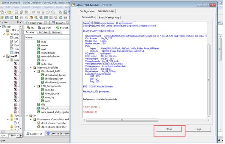This screenshot has height=144, width=225.
Task: Click the Generate button in Clarity Designer
Action: coord(45,28)
